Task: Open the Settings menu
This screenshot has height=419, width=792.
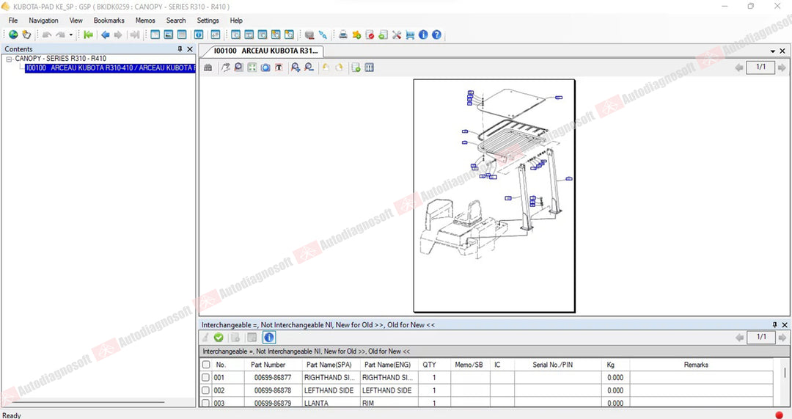Action: (x=208, y=21)
